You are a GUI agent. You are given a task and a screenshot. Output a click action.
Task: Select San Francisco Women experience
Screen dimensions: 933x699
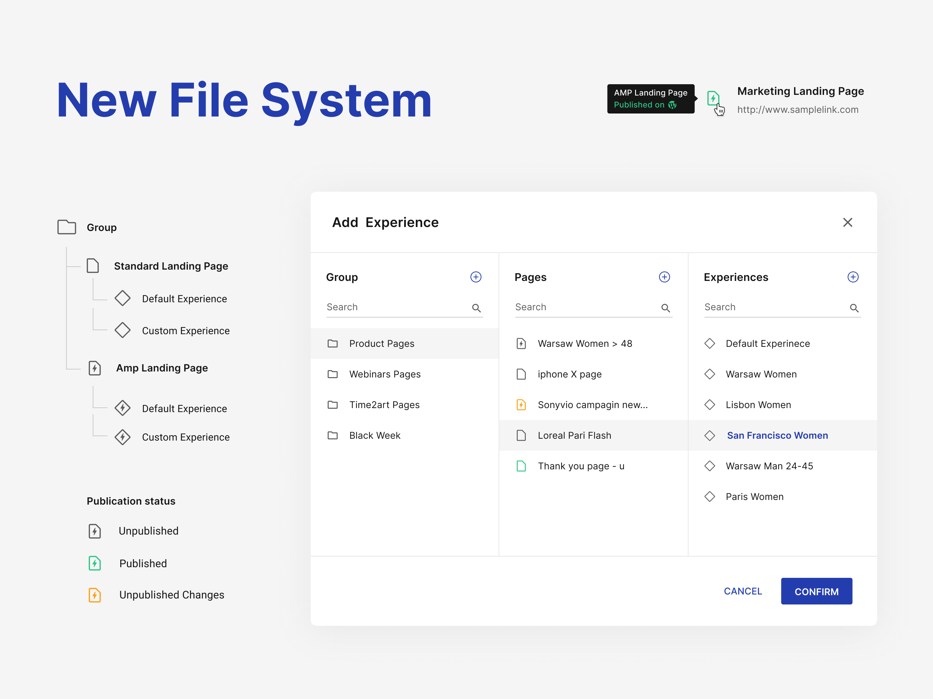[777, 435]
